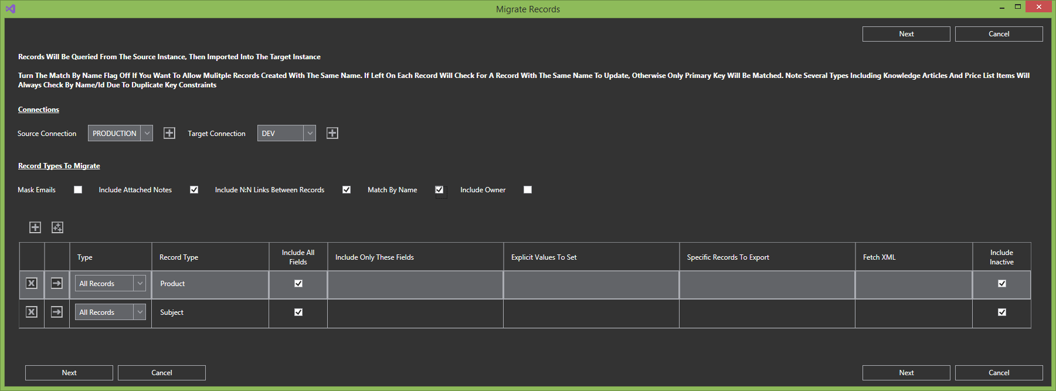The height and width of the screenshot is (391, 1056).
Task: Click add icon next to Source Connection
Action: [x=169, y=133]
